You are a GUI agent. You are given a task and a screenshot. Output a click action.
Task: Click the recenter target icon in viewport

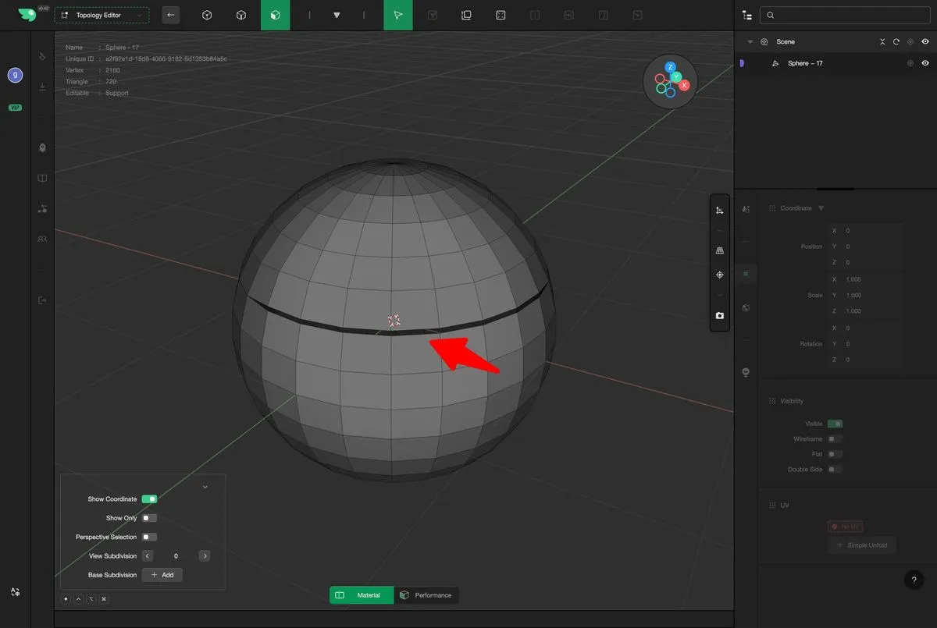719,275
